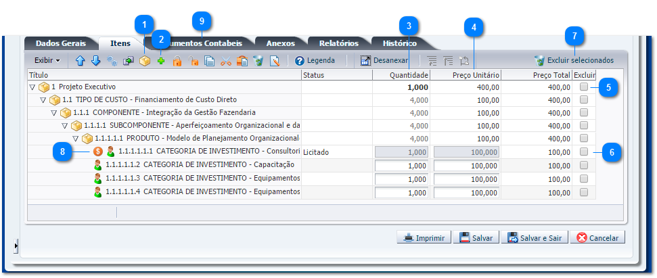Tick Excluir checkbox on the Licitado row

tap(583, 152)
